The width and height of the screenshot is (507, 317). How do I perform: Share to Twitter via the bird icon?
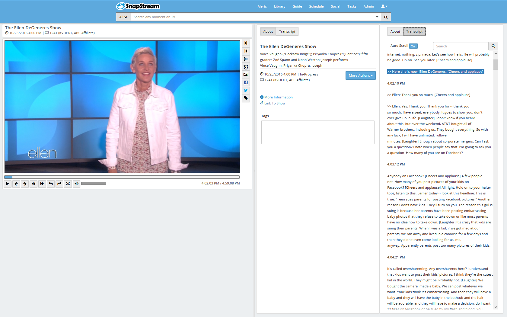246,90
